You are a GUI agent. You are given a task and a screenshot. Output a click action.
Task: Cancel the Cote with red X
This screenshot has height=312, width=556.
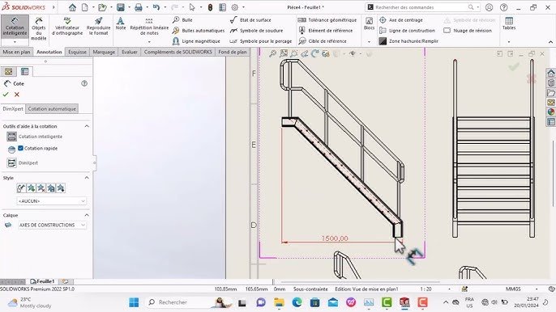[17, 95]
